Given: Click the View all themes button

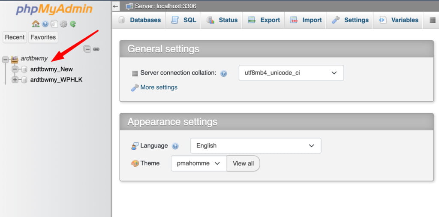Looking at the screenshot, I should [244, 163].
